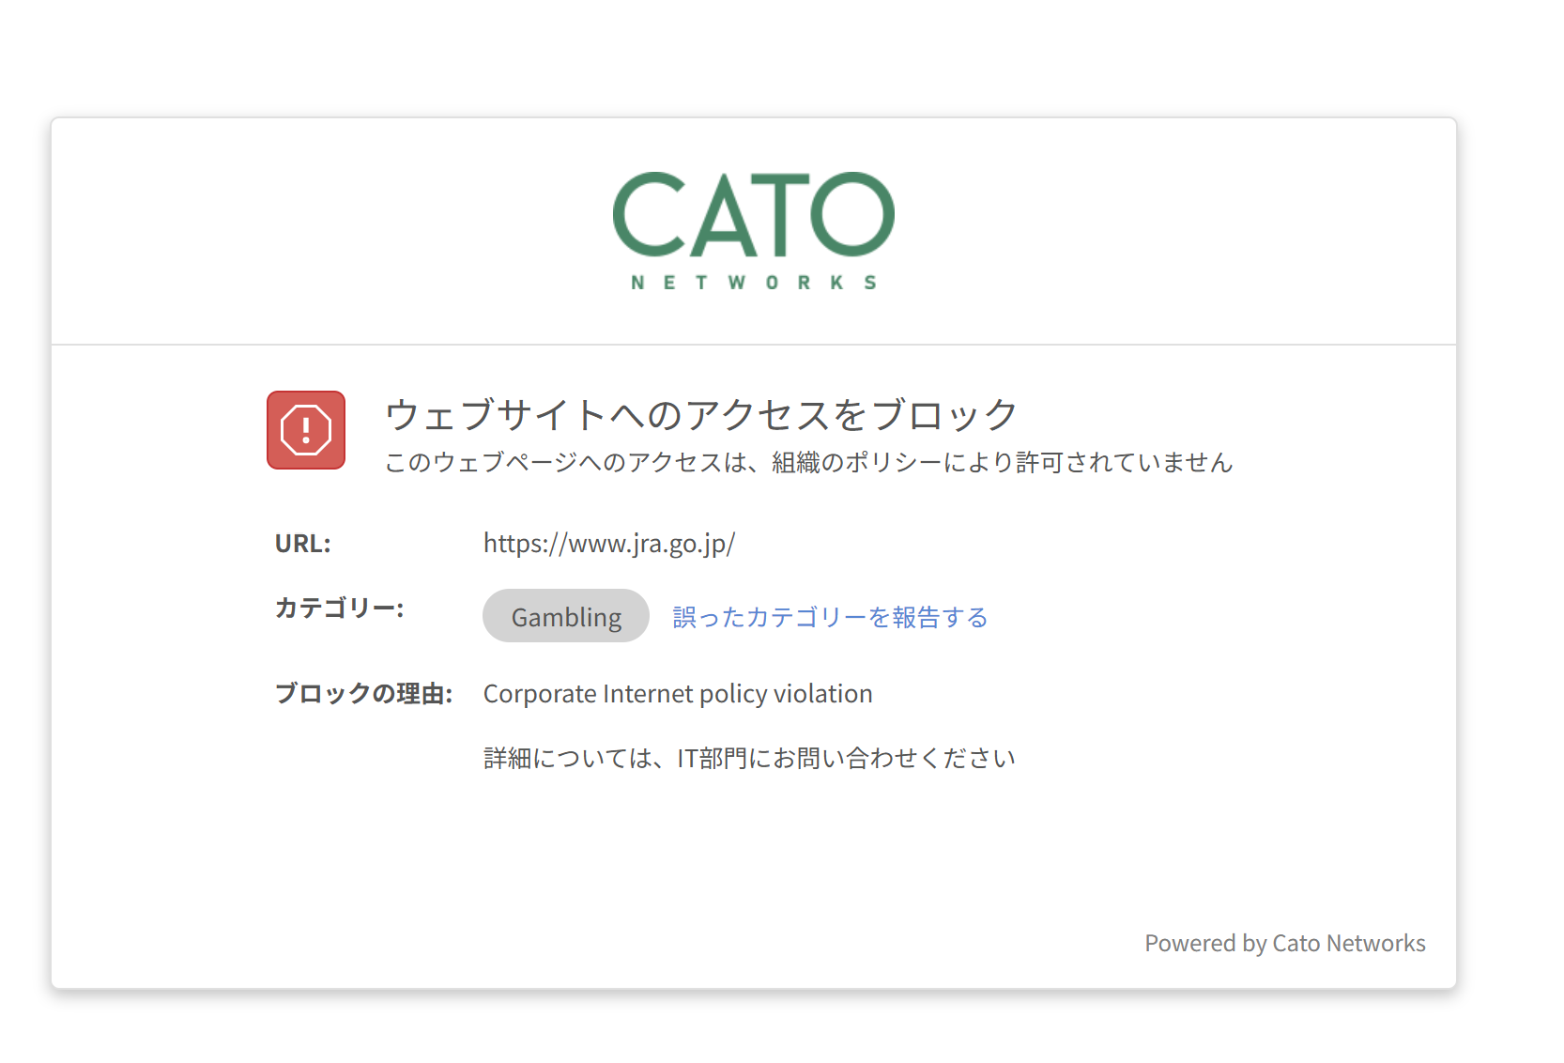1564x1063 pixels.
Task: Click the ブロックの理由: label
Action: tap(363, 694)
